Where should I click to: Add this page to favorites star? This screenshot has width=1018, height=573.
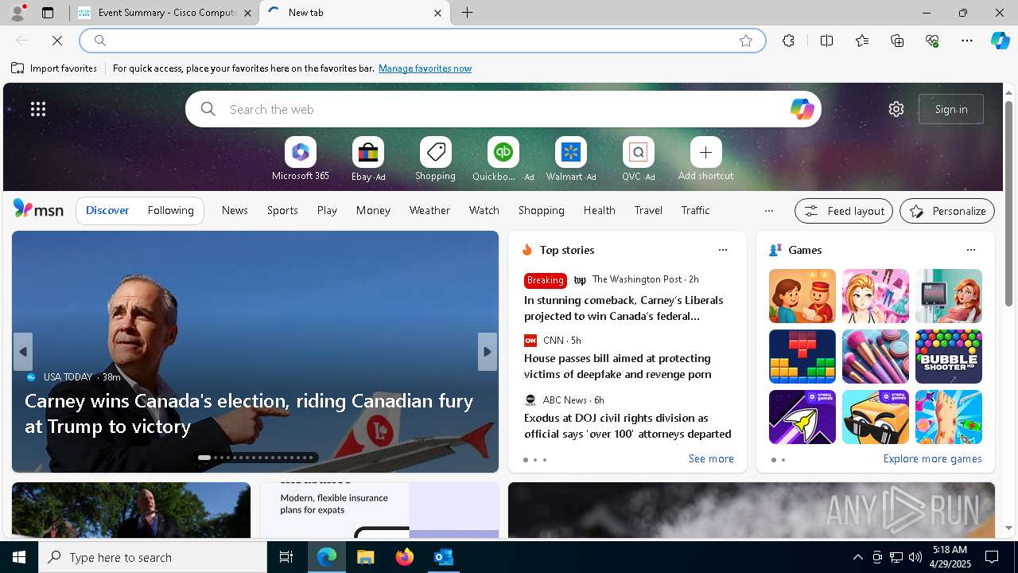coord(746,41)
